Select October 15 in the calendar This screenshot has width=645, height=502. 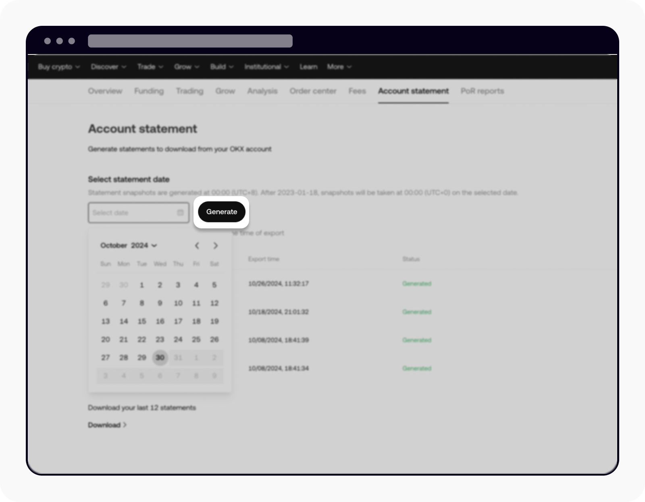coord(142,321)
